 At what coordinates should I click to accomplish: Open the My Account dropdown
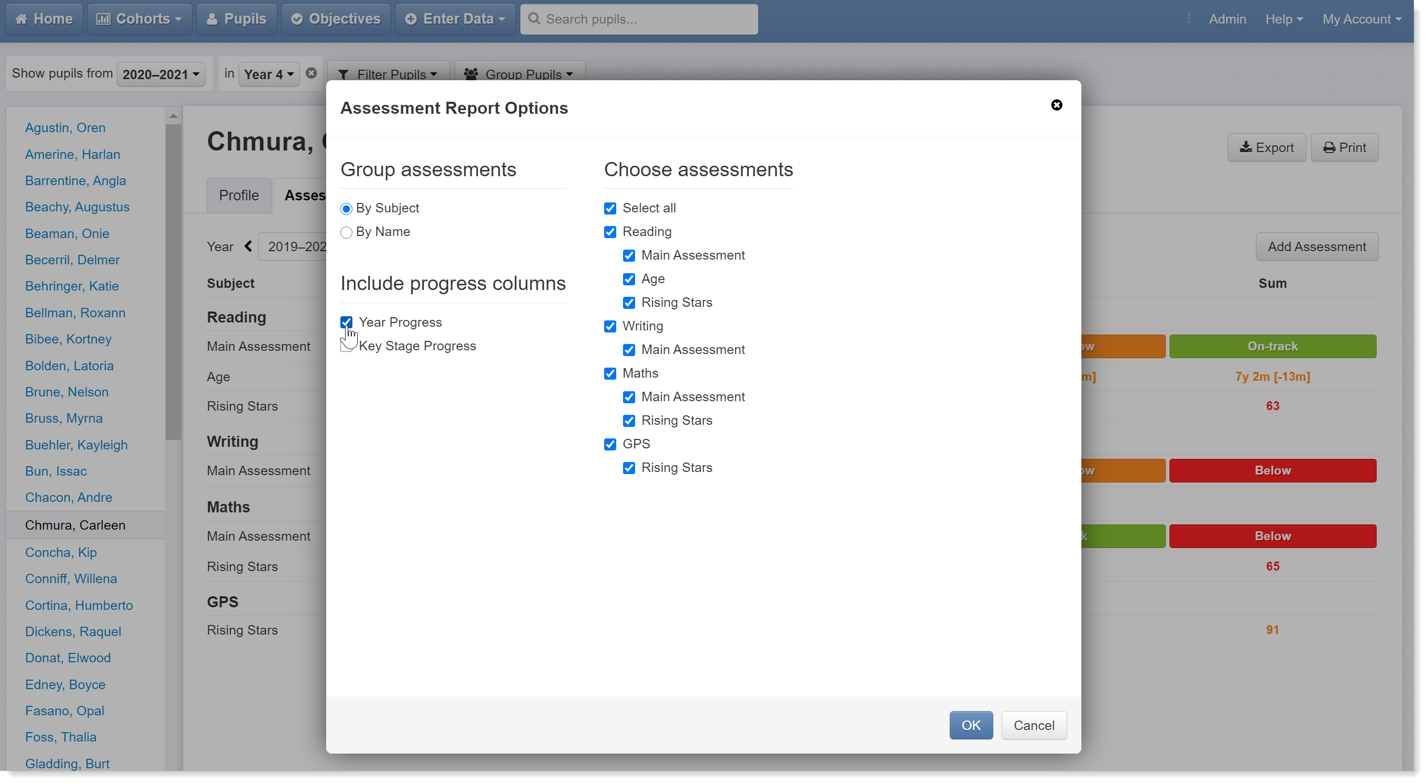pyautogui.click(x=1361, y=19)
